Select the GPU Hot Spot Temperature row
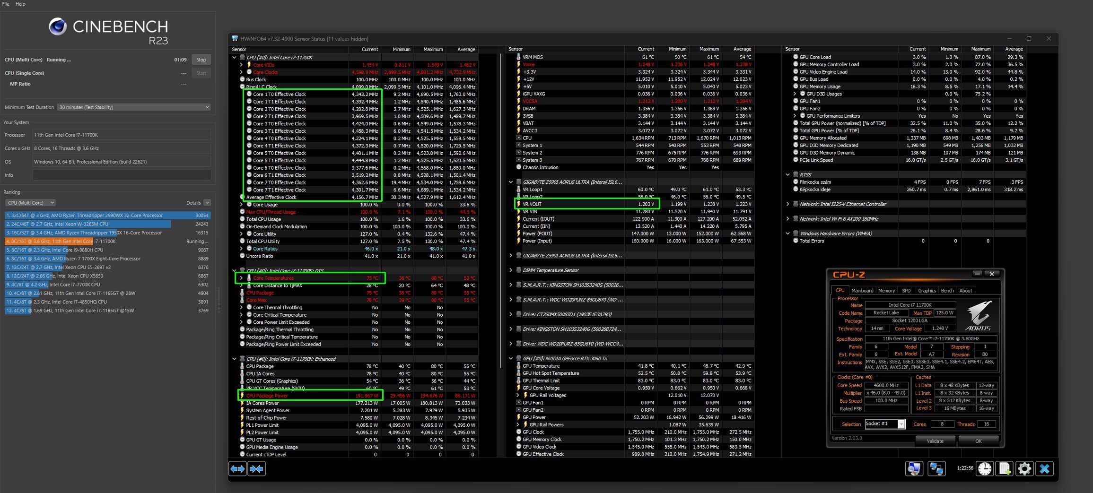 point(634,373)
